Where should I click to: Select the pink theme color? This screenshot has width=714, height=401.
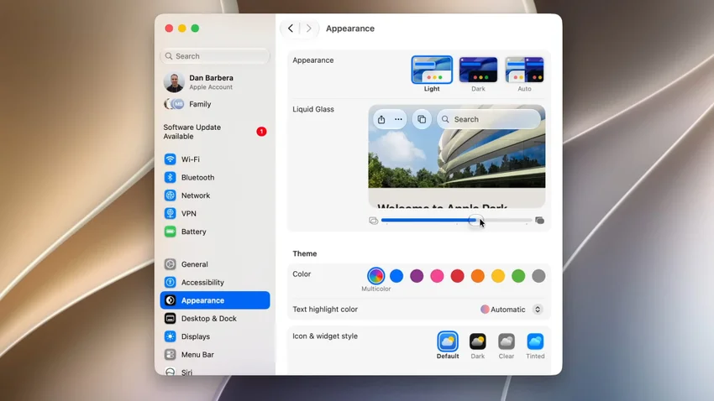[437, 275]
